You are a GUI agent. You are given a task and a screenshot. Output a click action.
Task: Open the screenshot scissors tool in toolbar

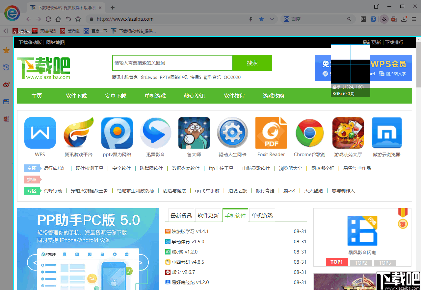click(x=384, y=19)
